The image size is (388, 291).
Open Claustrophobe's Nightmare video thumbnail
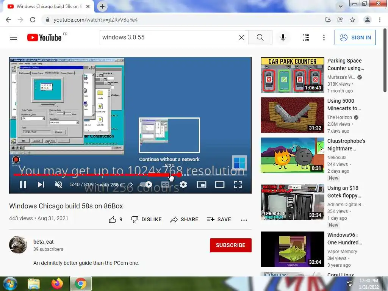[292, 155]
